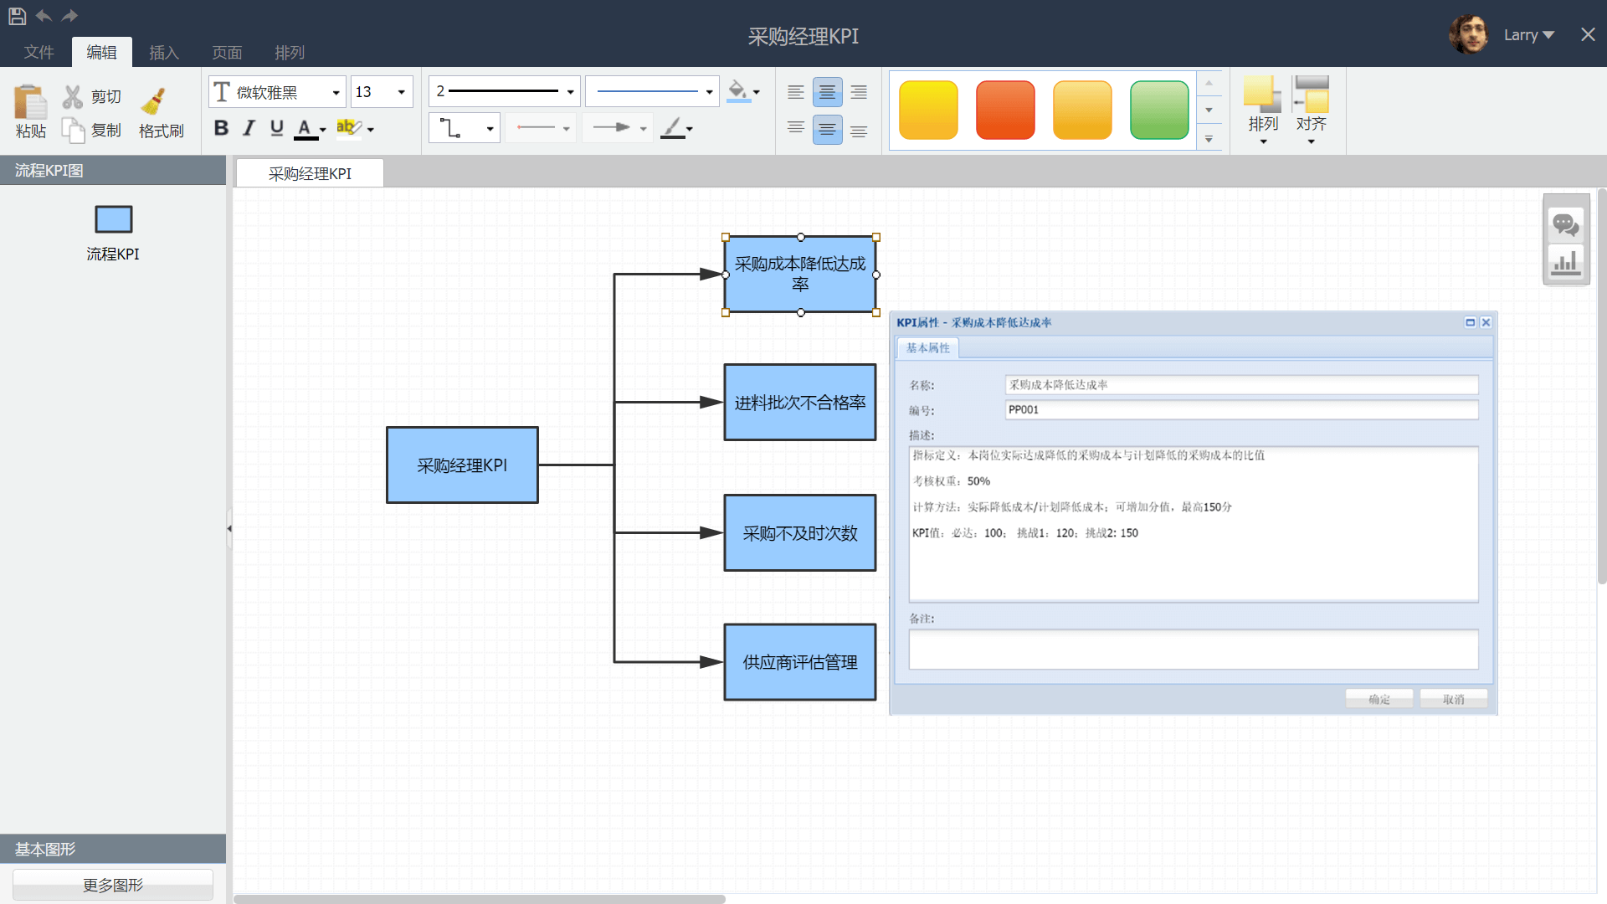Click the scissors cut icon
This screenshot has width=1607, height=904.
[x=73, y=97]
